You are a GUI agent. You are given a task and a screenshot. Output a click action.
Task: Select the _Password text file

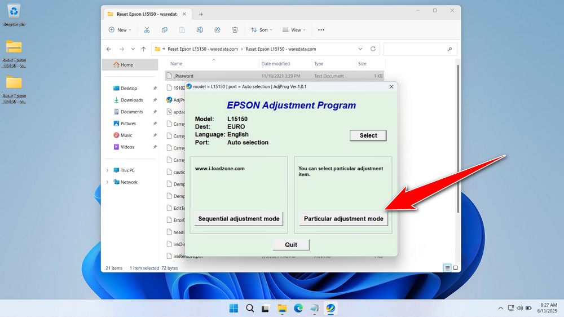275,76
